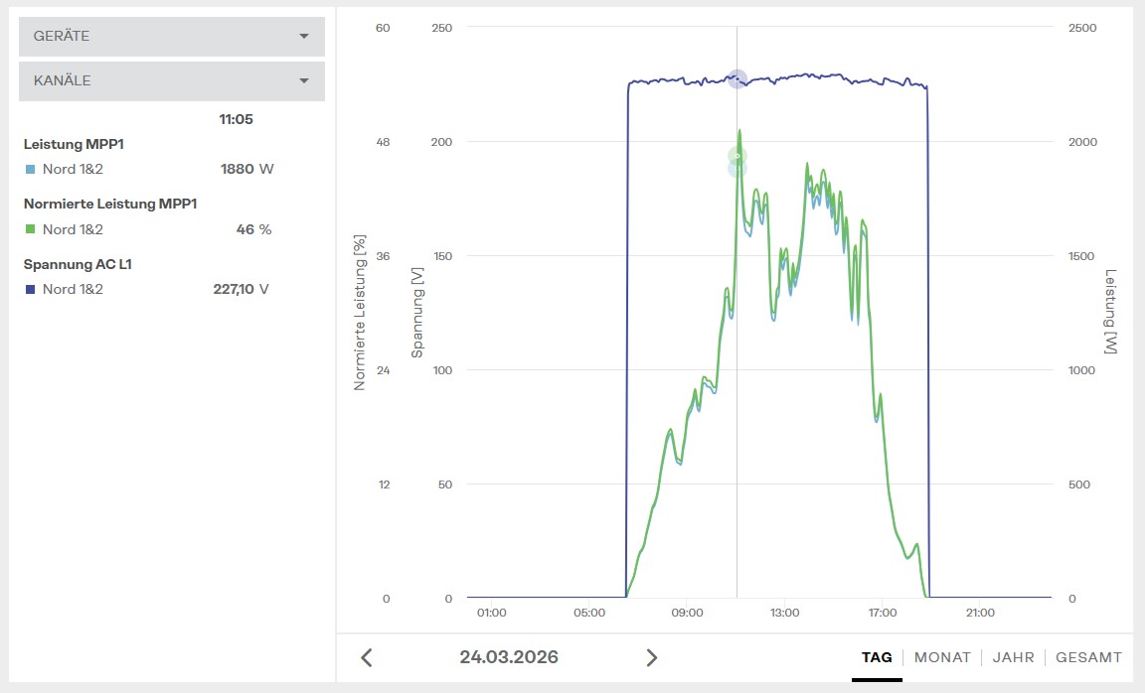
Task: Click the dark blue Spannung AC swatch
Action: 30,290
